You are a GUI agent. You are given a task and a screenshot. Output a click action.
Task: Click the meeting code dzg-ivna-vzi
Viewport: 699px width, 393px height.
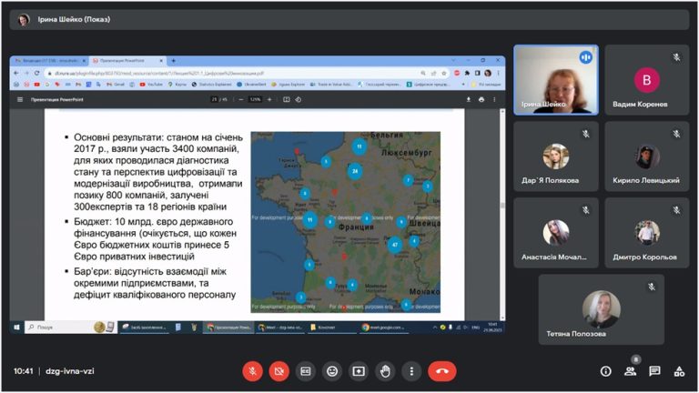click(x=69, y=371)
